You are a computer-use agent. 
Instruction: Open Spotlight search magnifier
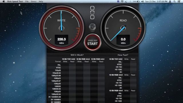pos(174,1)
